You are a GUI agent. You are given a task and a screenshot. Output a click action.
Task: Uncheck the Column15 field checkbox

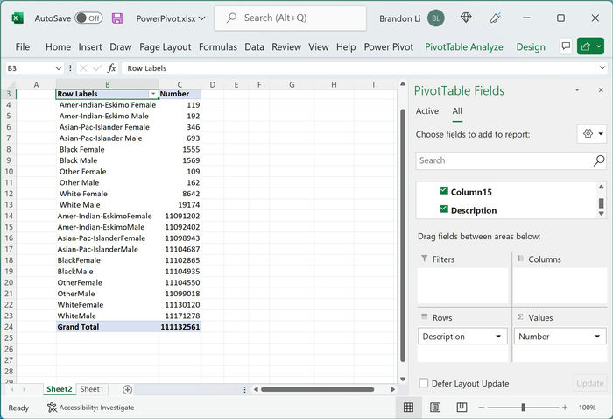444,190
